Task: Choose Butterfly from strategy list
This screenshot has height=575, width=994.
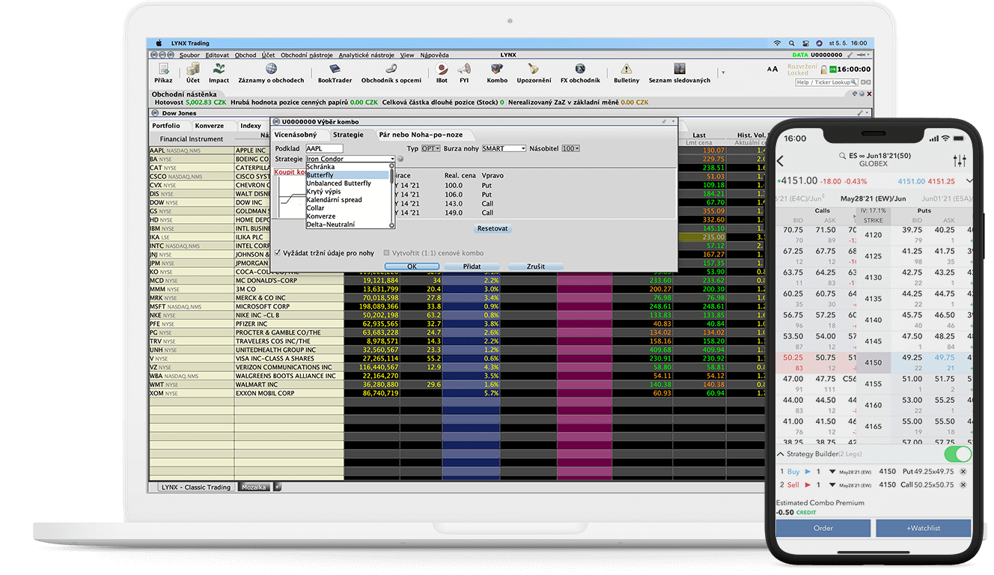Action: tap(347, 175)
